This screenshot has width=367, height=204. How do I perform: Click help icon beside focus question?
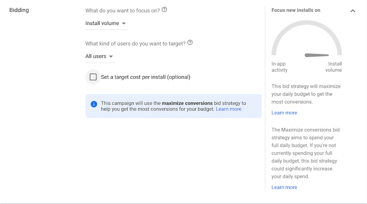pos(164,9)
